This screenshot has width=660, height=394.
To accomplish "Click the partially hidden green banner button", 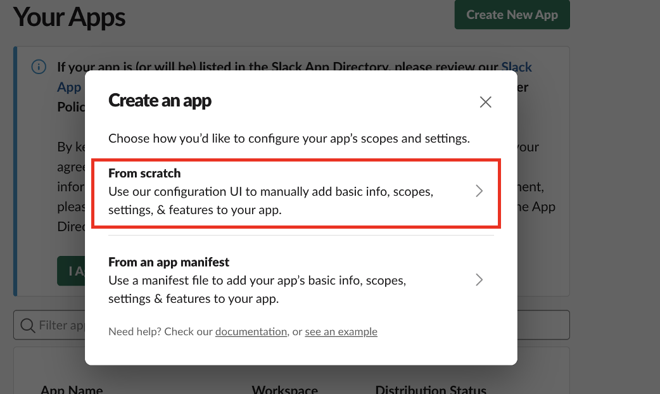I will 71,271.
